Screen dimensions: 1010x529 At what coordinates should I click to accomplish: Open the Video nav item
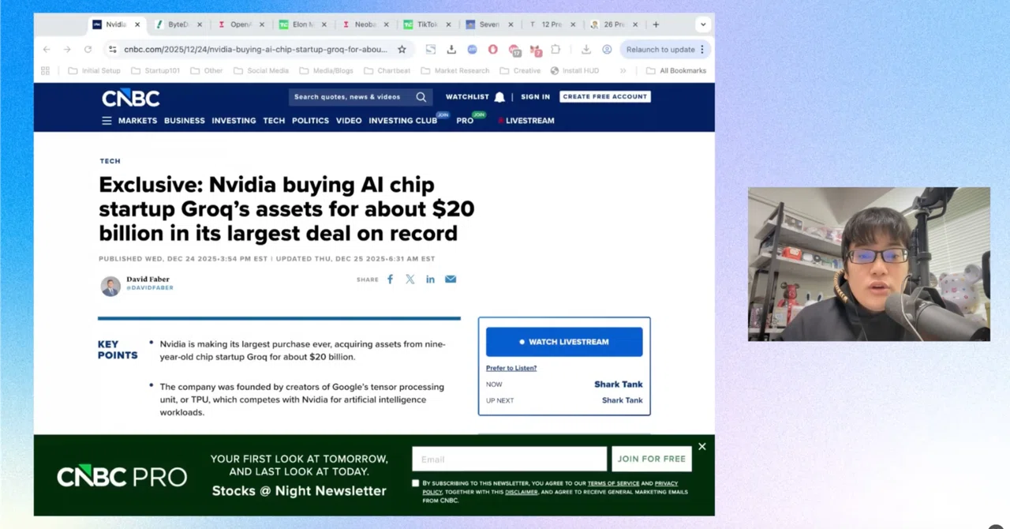[x=349, y=121]
